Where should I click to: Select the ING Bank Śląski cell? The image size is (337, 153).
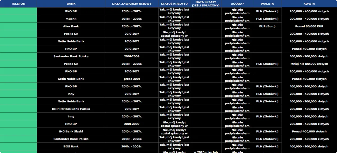71,131
